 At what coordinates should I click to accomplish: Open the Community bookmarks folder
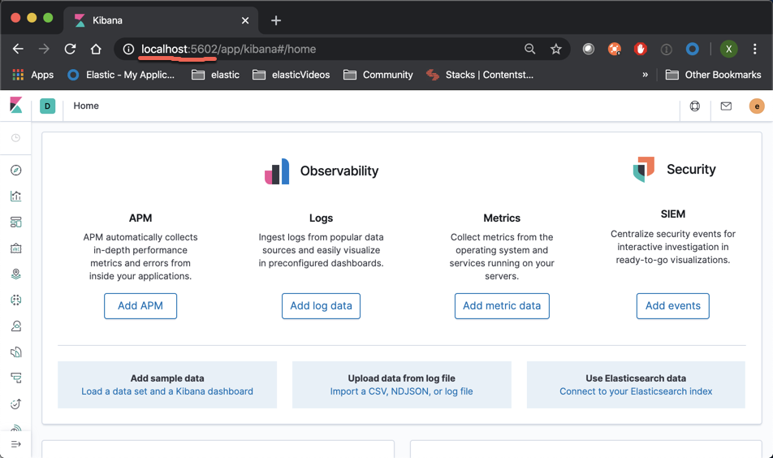378,75
